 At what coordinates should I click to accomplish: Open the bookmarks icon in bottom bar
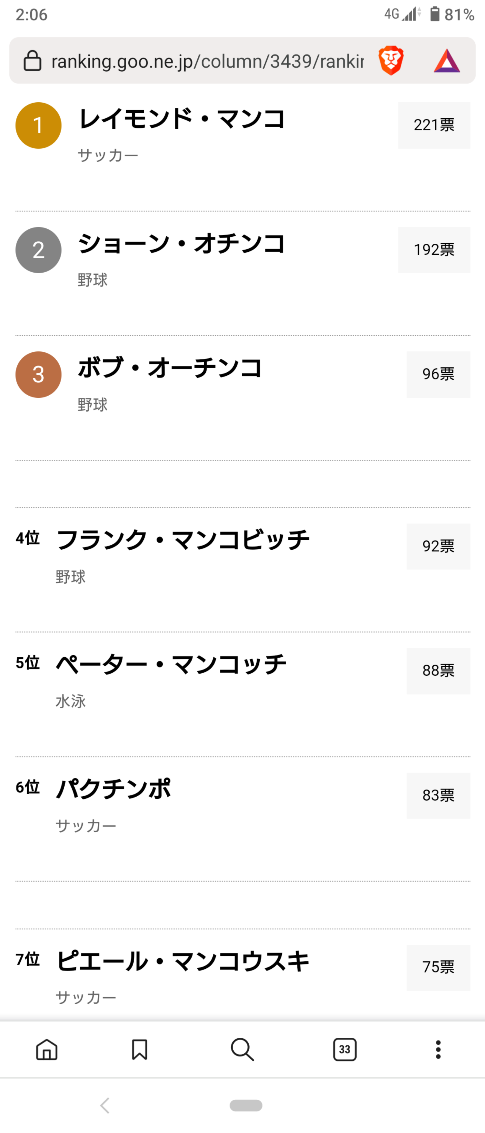pos(139,1050)
